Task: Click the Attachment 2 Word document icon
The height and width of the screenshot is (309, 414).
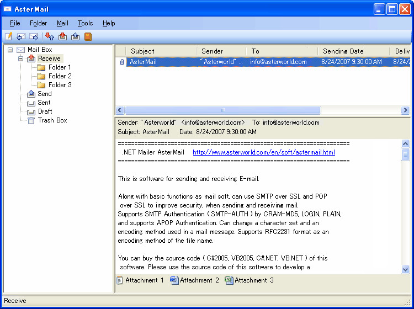Action: click(174, 280)
